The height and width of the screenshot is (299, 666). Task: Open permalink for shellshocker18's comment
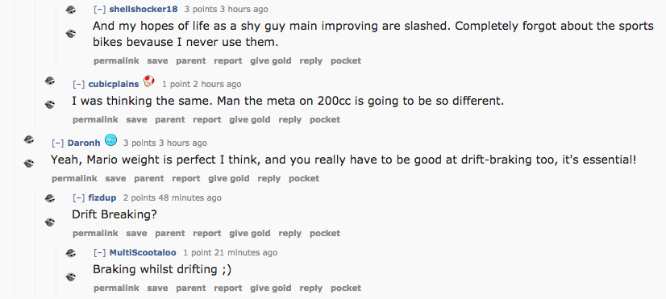click(116, 60)
